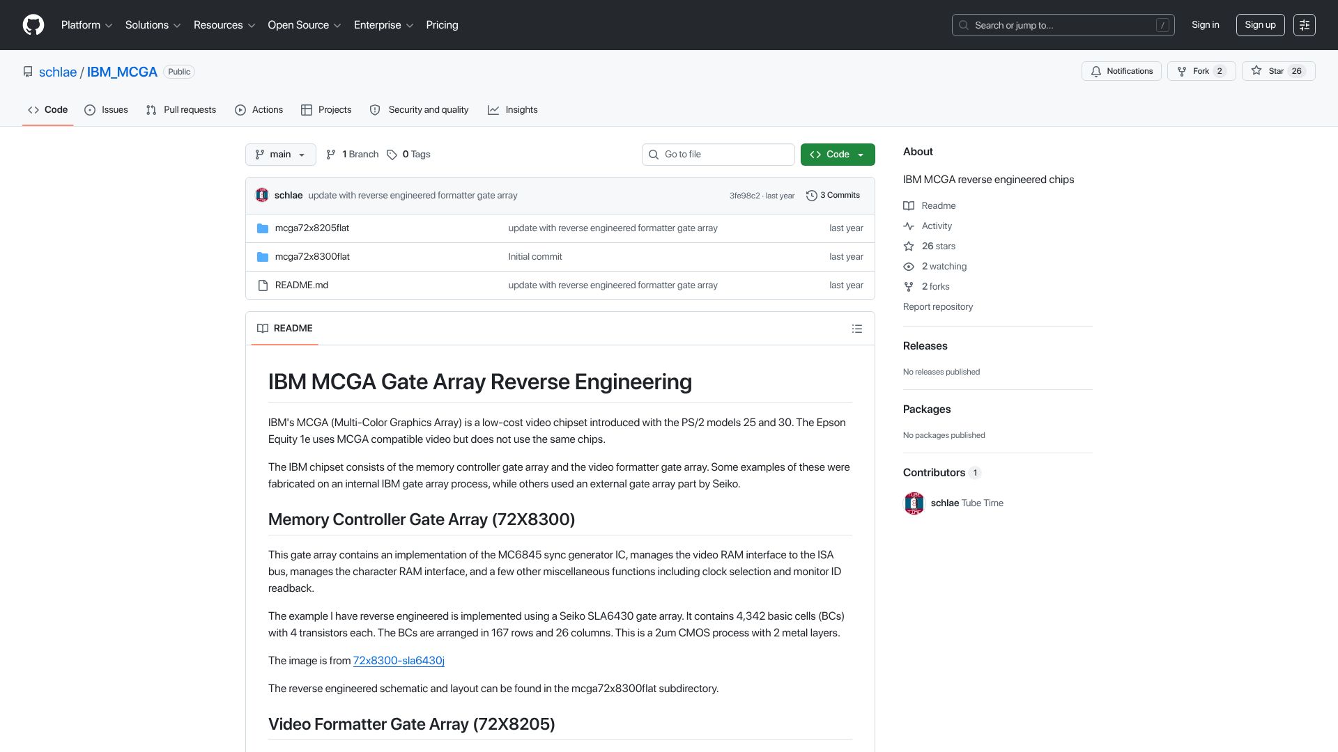Switch to the Insights tab
1338x752 pixels.
tap(512, 110)
